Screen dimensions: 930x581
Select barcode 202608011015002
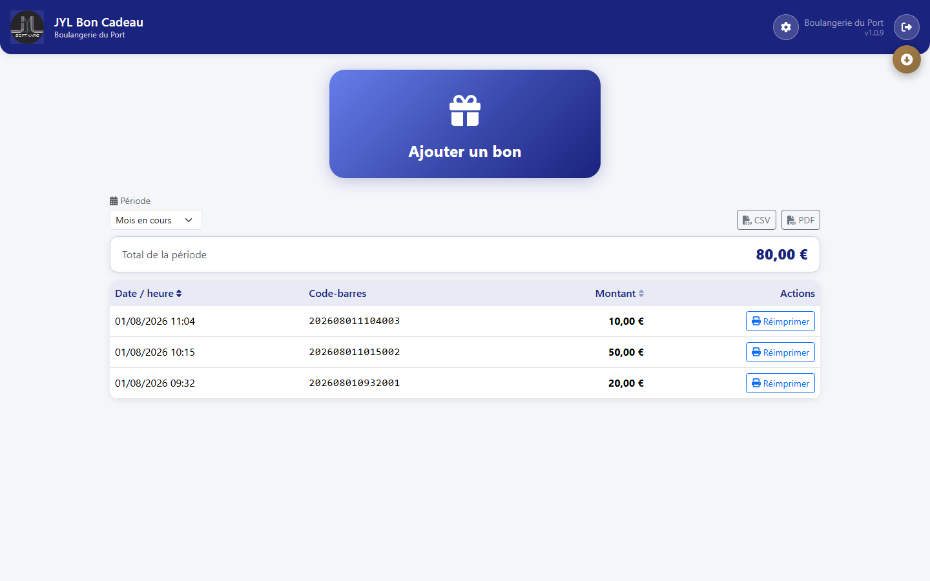355,352
